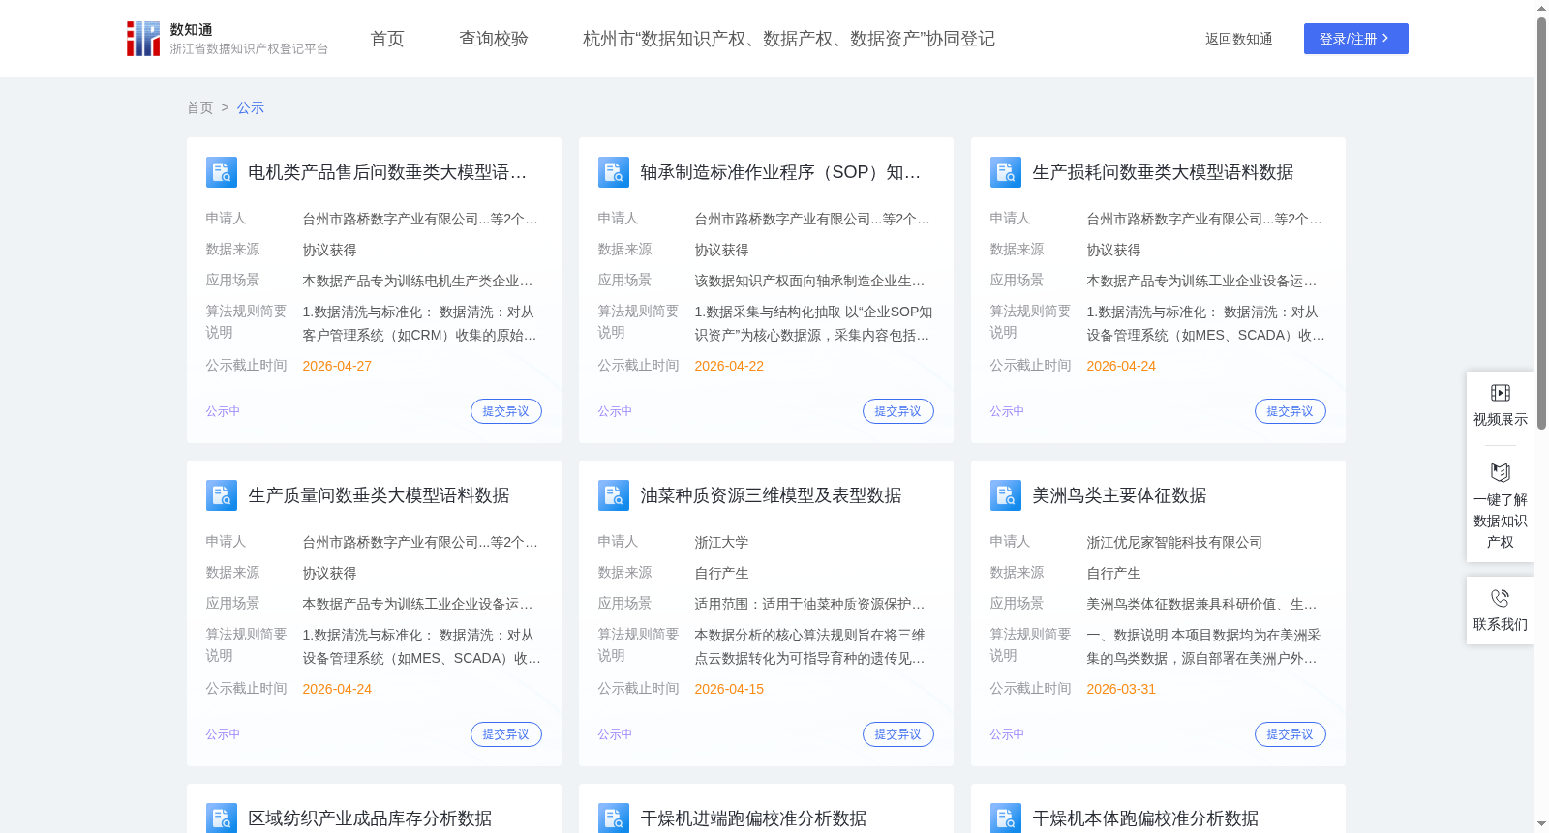Click the 返回数知通 link
This screenshot has height=833, width=1549.
(1238, 40)
